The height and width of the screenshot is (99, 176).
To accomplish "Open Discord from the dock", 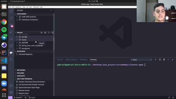I will pyautogui.click(x=4, y=68).
